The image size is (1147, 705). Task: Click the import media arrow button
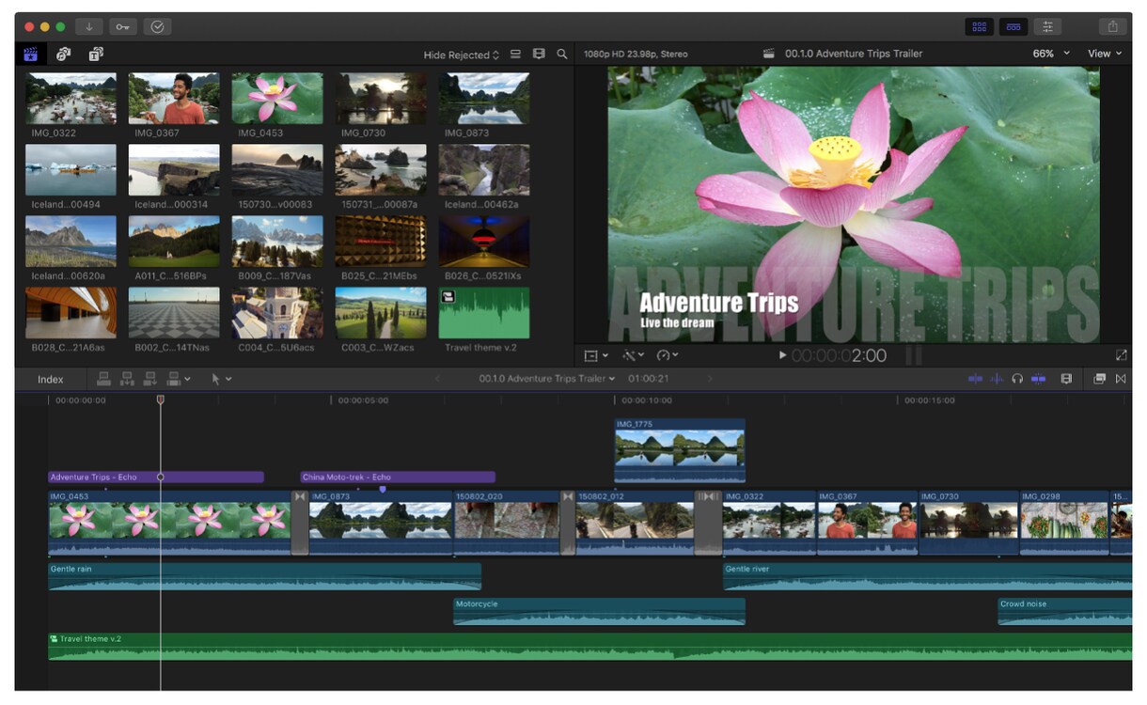(89, 26)
